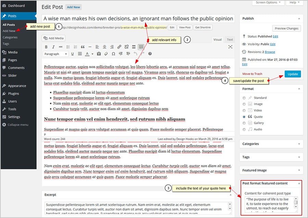The height and width of the screenshot is (218, 308).
Task: Toggle bold formatting in editor toolbar
Action: (x=47, y=47)
